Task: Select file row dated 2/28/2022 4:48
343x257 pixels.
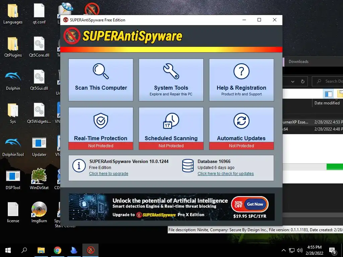Action: pos(313,129)
